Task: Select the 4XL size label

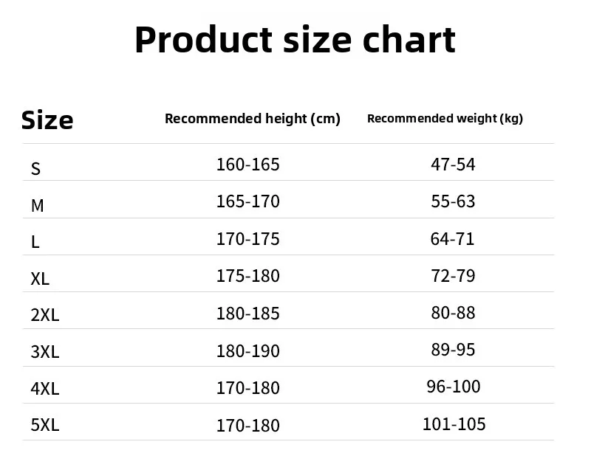Action: tap(44, 389)
